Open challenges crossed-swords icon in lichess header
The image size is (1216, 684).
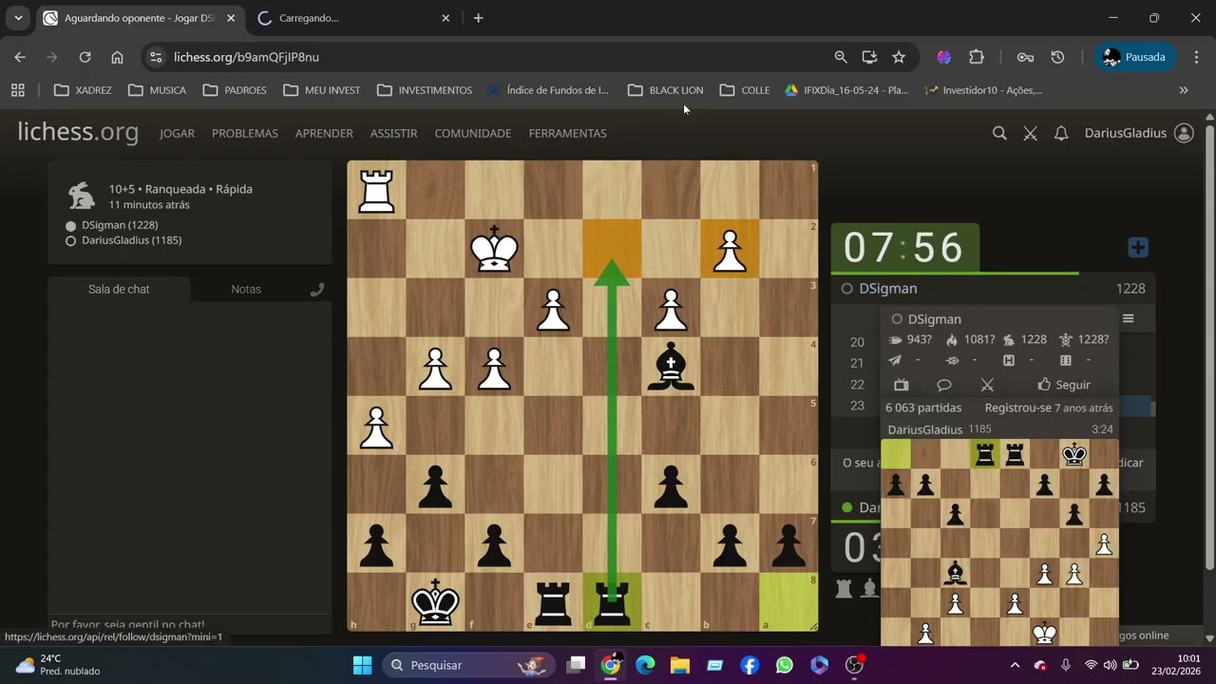[1030, 134]
